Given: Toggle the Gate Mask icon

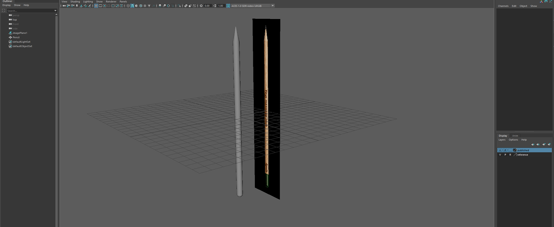Looking at the screenshot, I should [109, 6].
